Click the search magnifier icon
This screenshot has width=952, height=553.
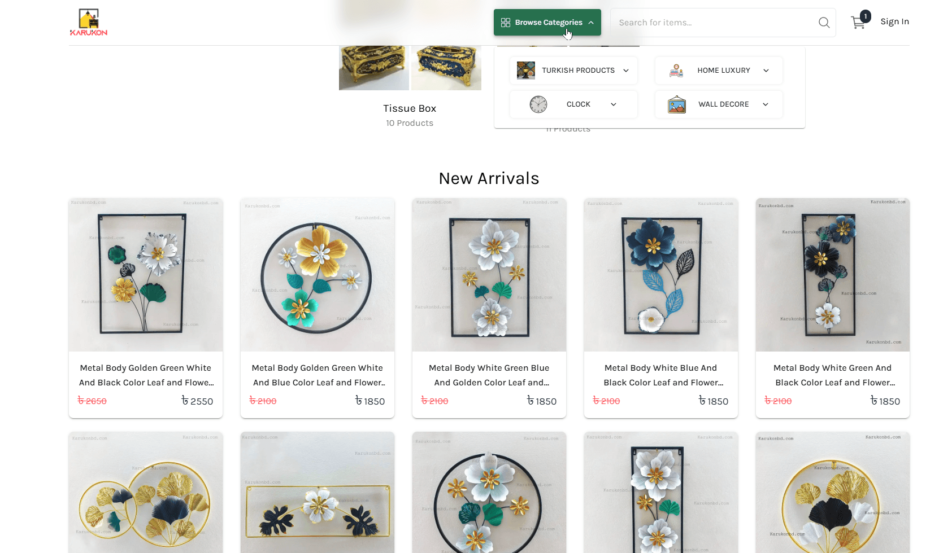pos(824,23)
